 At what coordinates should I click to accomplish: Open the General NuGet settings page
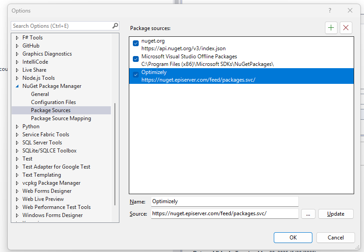[40, 94]
